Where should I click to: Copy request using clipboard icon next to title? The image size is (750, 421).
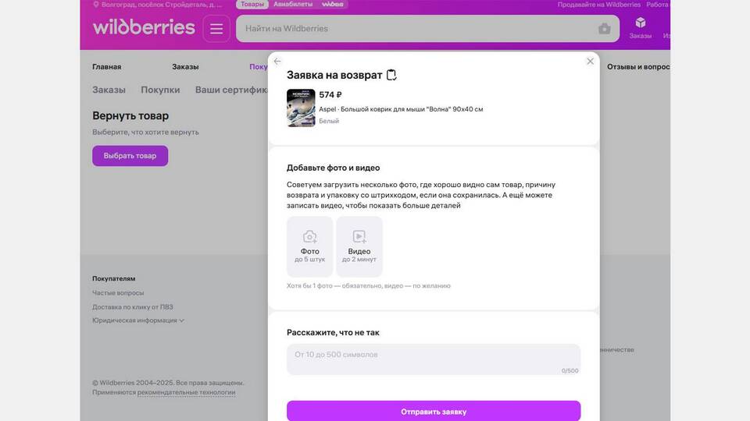pos(391,75)
